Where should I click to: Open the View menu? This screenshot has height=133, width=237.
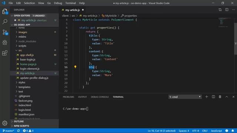tap(41, 3)
